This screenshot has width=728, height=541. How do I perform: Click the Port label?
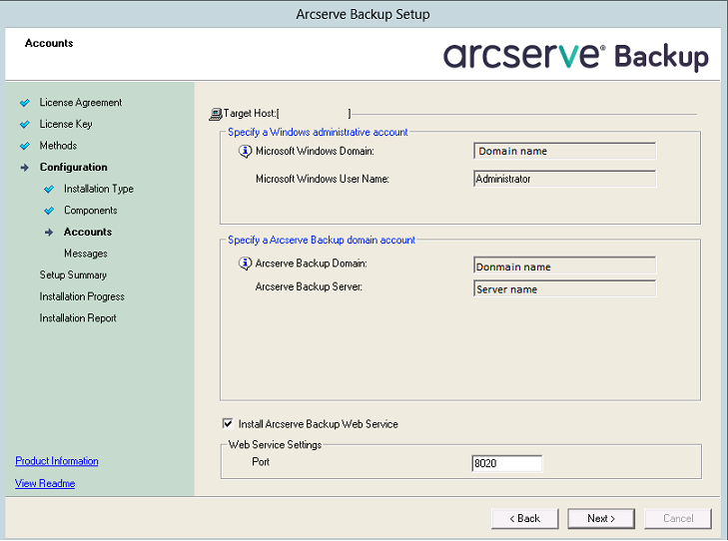pos(261,462)
